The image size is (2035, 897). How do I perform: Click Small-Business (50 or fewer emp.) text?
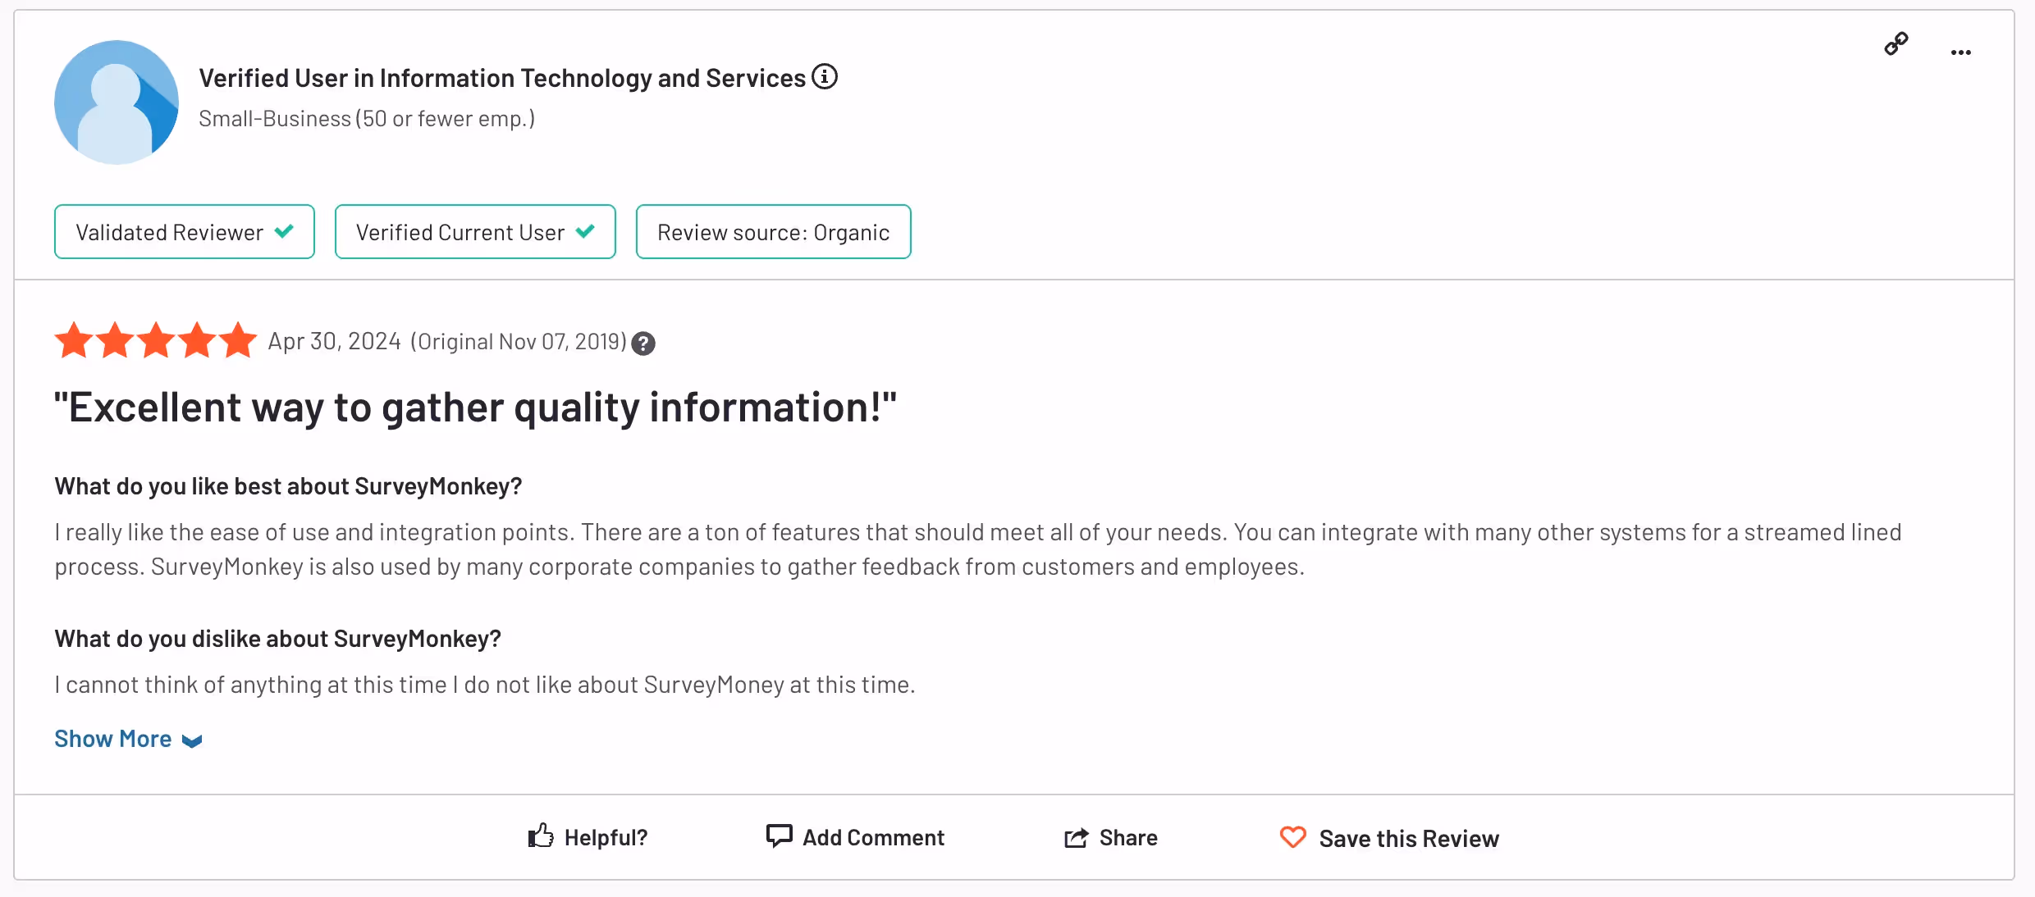pos(367,119)
